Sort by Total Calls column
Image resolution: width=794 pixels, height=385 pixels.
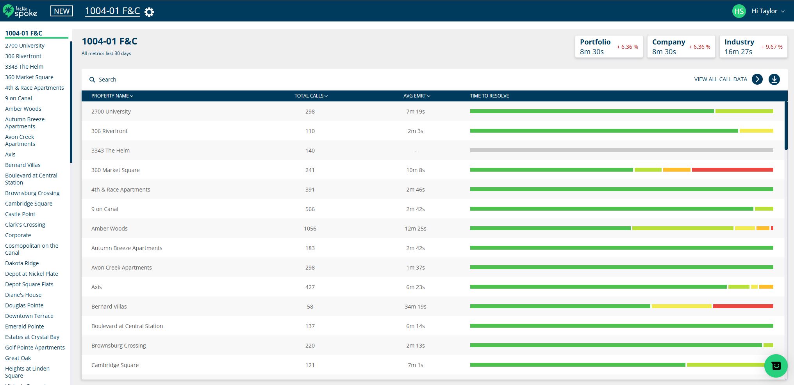point(311,96)
